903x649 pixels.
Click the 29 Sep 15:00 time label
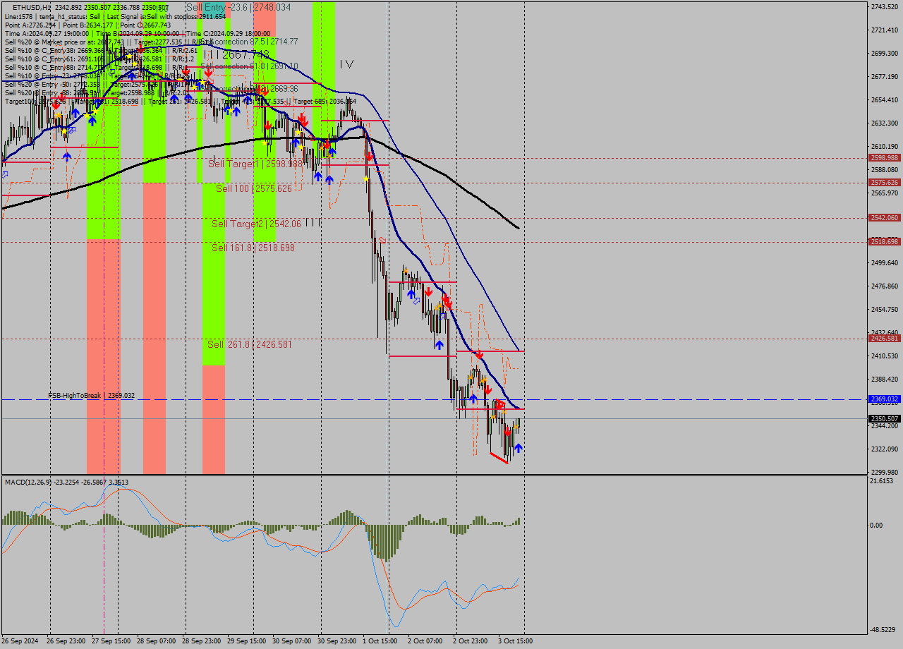click(x=245, y=641)
